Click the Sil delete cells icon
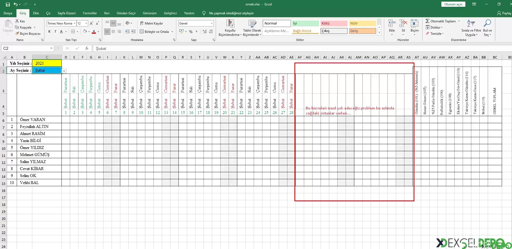Viewport: 512px width, 249px height. click(403, 24)
